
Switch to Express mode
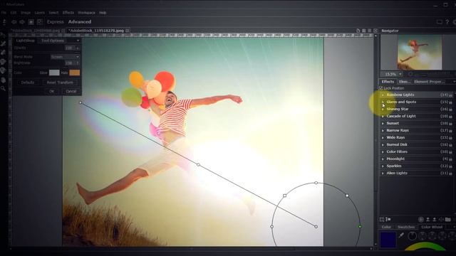click(56, 22)
